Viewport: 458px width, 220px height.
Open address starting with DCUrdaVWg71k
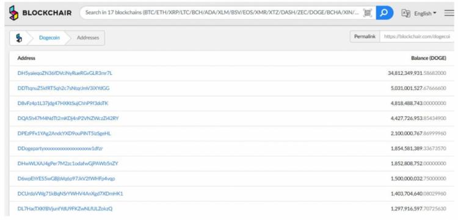tap(70, 193)
